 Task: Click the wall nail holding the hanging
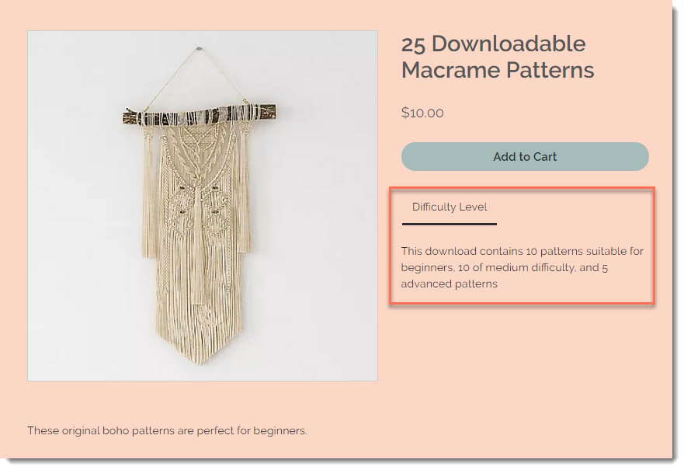click(199, 49)
